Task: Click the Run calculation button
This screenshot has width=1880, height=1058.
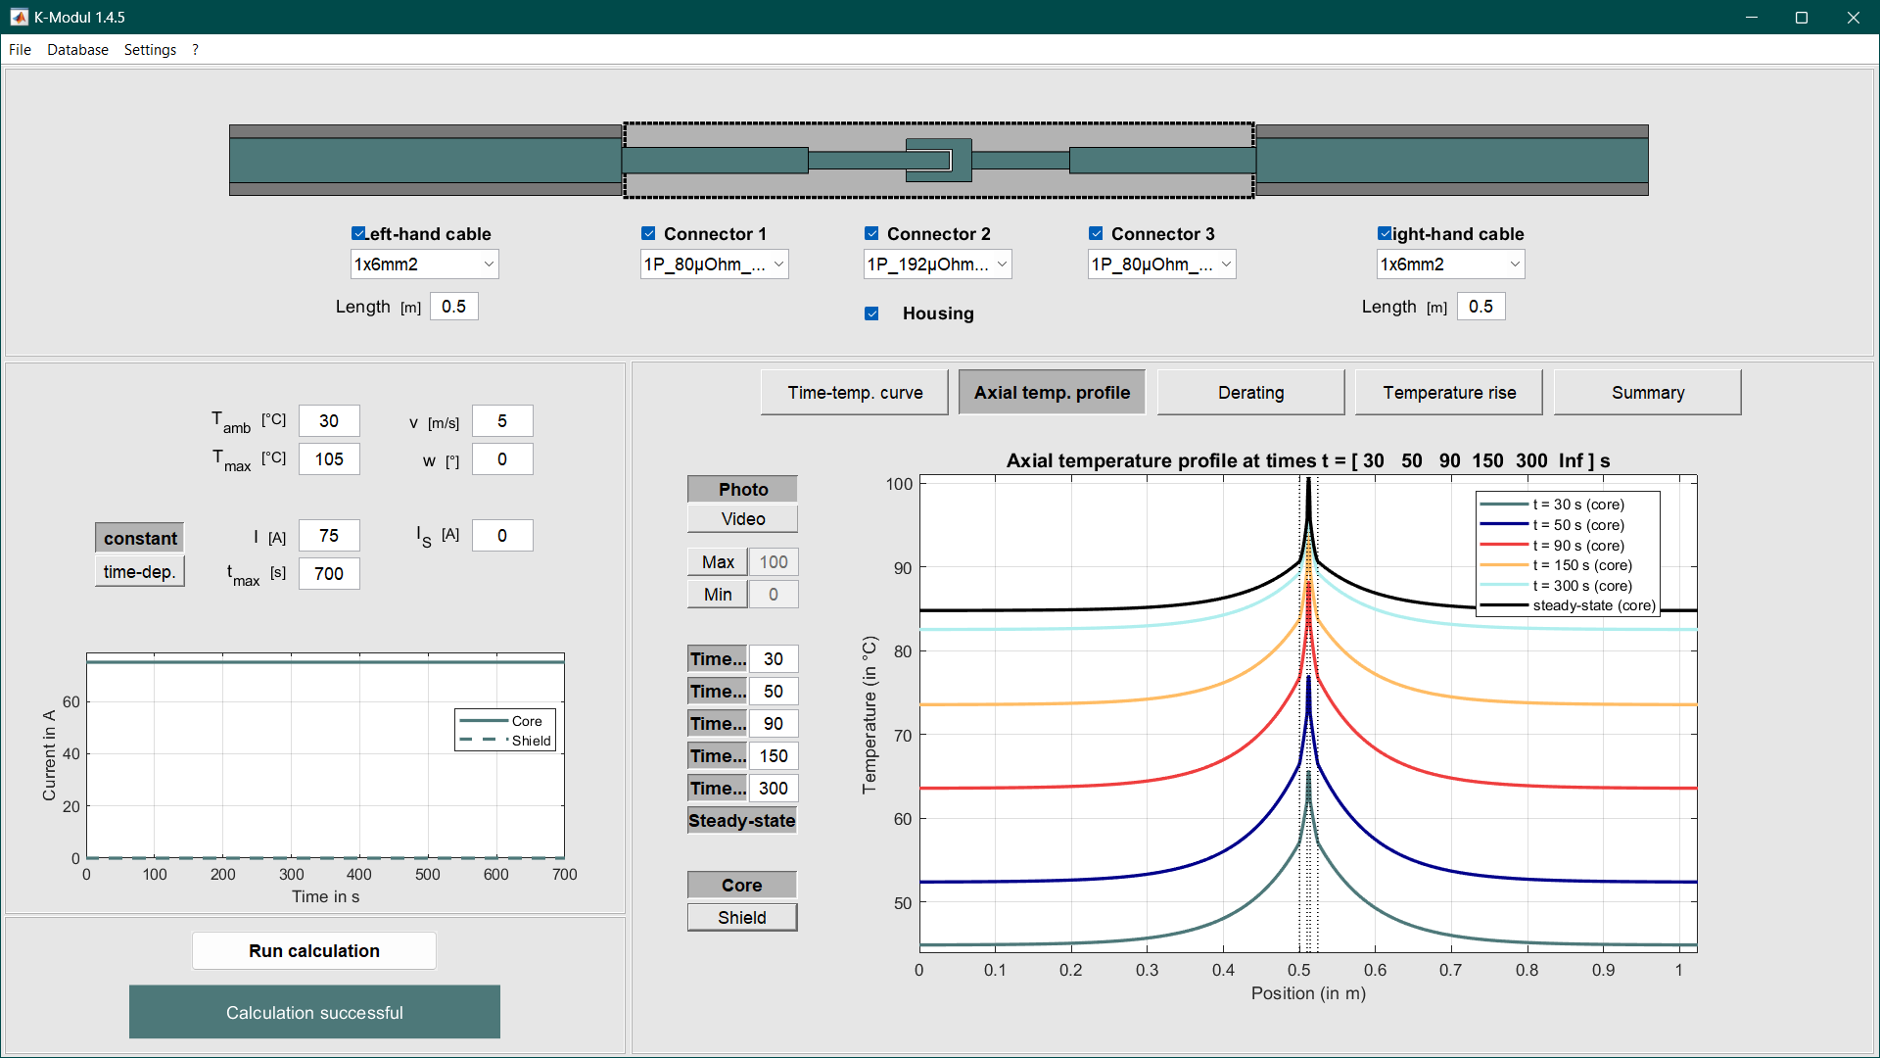Action: [314, 951]
